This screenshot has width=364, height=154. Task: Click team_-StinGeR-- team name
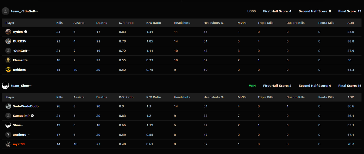[x=24, y=11]
